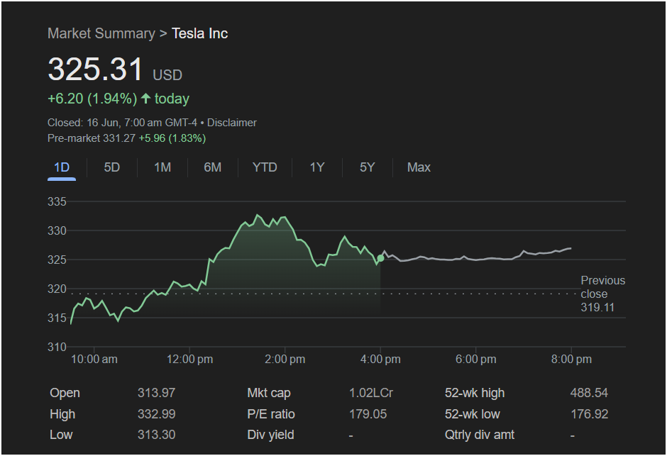
Task: Show the 6M price history tab
Action: [x=213, y=167]
